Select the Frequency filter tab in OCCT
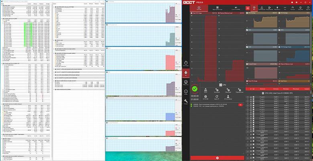313x161 pixels. pos(293,8)
